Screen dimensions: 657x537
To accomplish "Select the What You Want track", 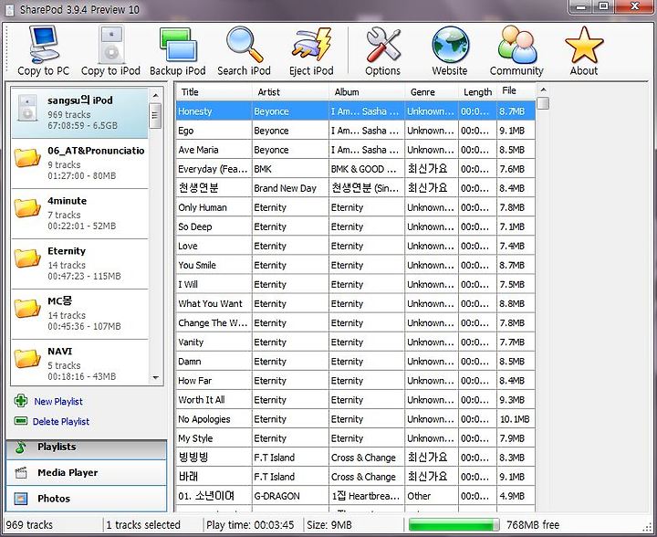I will [356, 303].
